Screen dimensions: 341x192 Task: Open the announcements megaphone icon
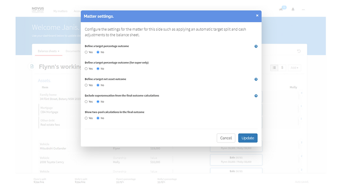tap(281, 9)
